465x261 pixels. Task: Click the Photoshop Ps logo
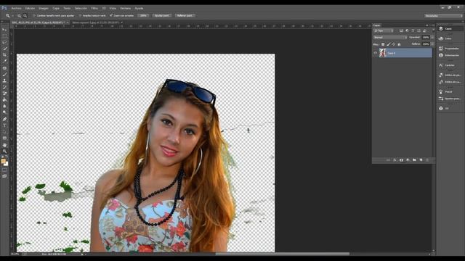(4, 8)
